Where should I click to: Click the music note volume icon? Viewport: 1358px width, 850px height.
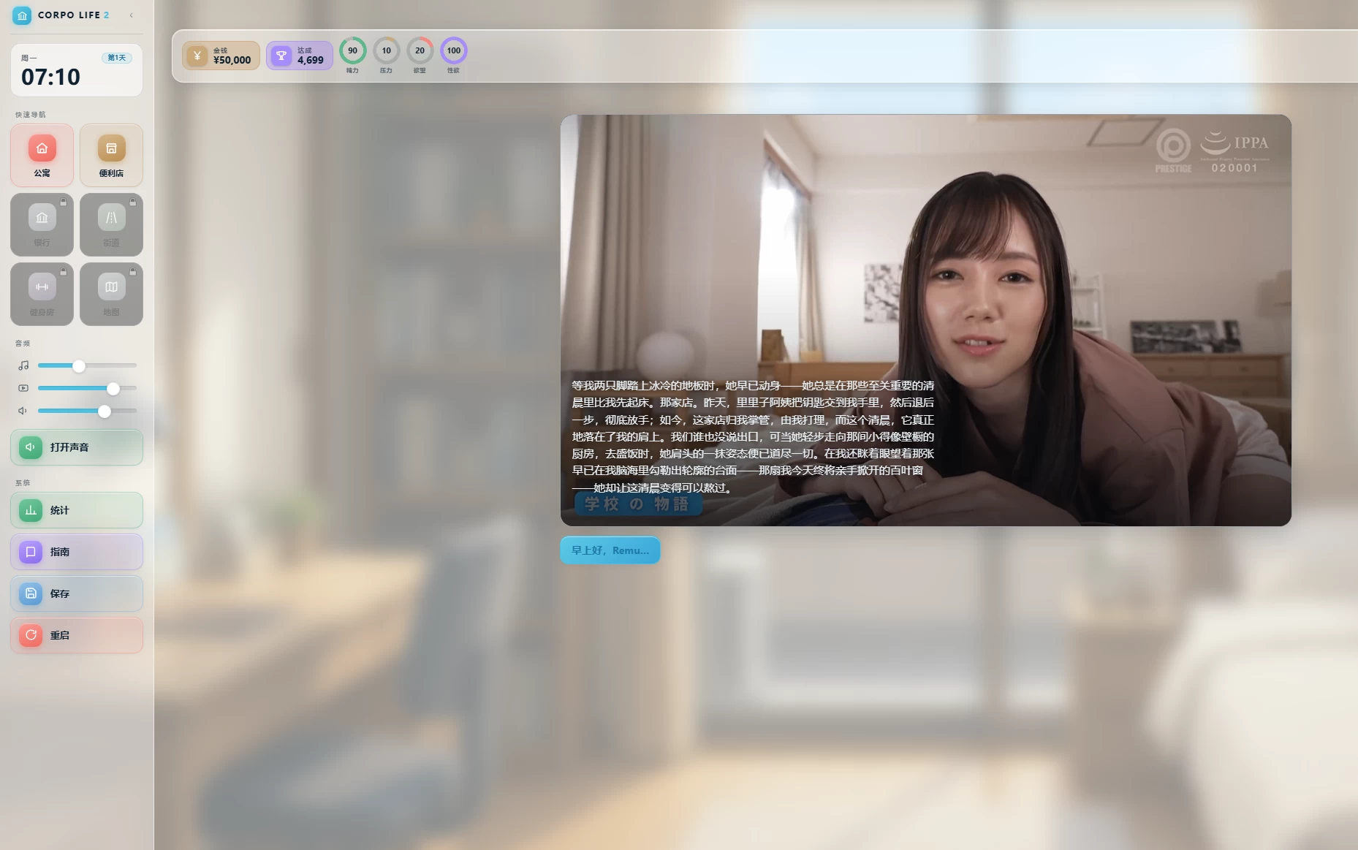click(x=23, y=365)
